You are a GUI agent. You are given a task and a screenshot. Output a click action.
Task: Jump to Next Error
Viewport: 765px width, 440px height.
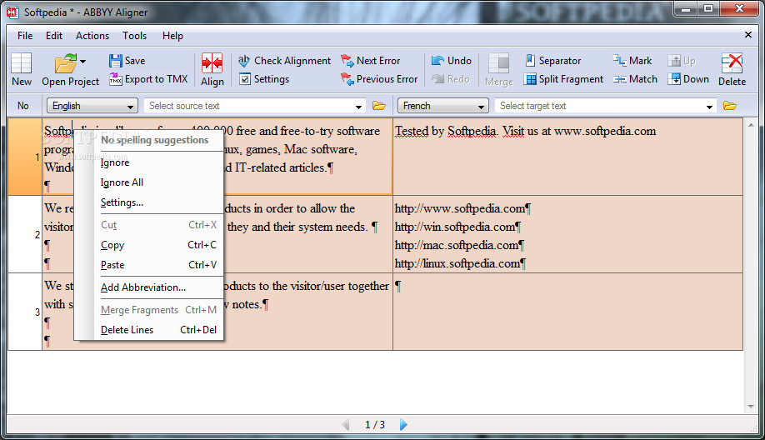[x=371, y=61]
